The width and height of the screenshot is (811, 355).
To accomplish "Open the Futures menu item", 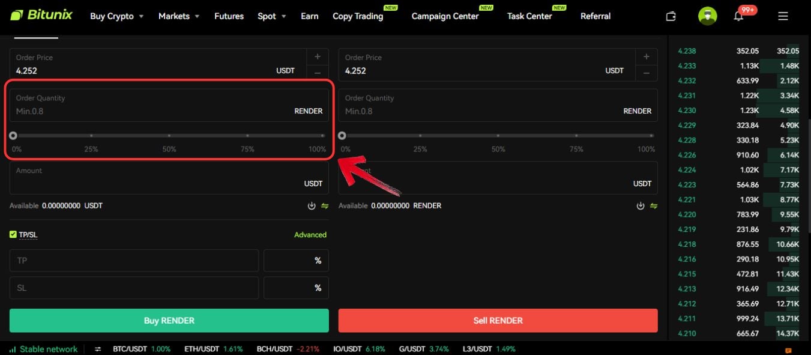I will click(x=229, y=16).
